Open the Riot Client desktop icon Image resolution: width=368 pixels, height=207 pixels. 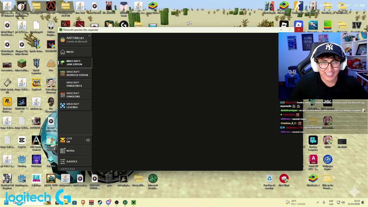point(284,181)
